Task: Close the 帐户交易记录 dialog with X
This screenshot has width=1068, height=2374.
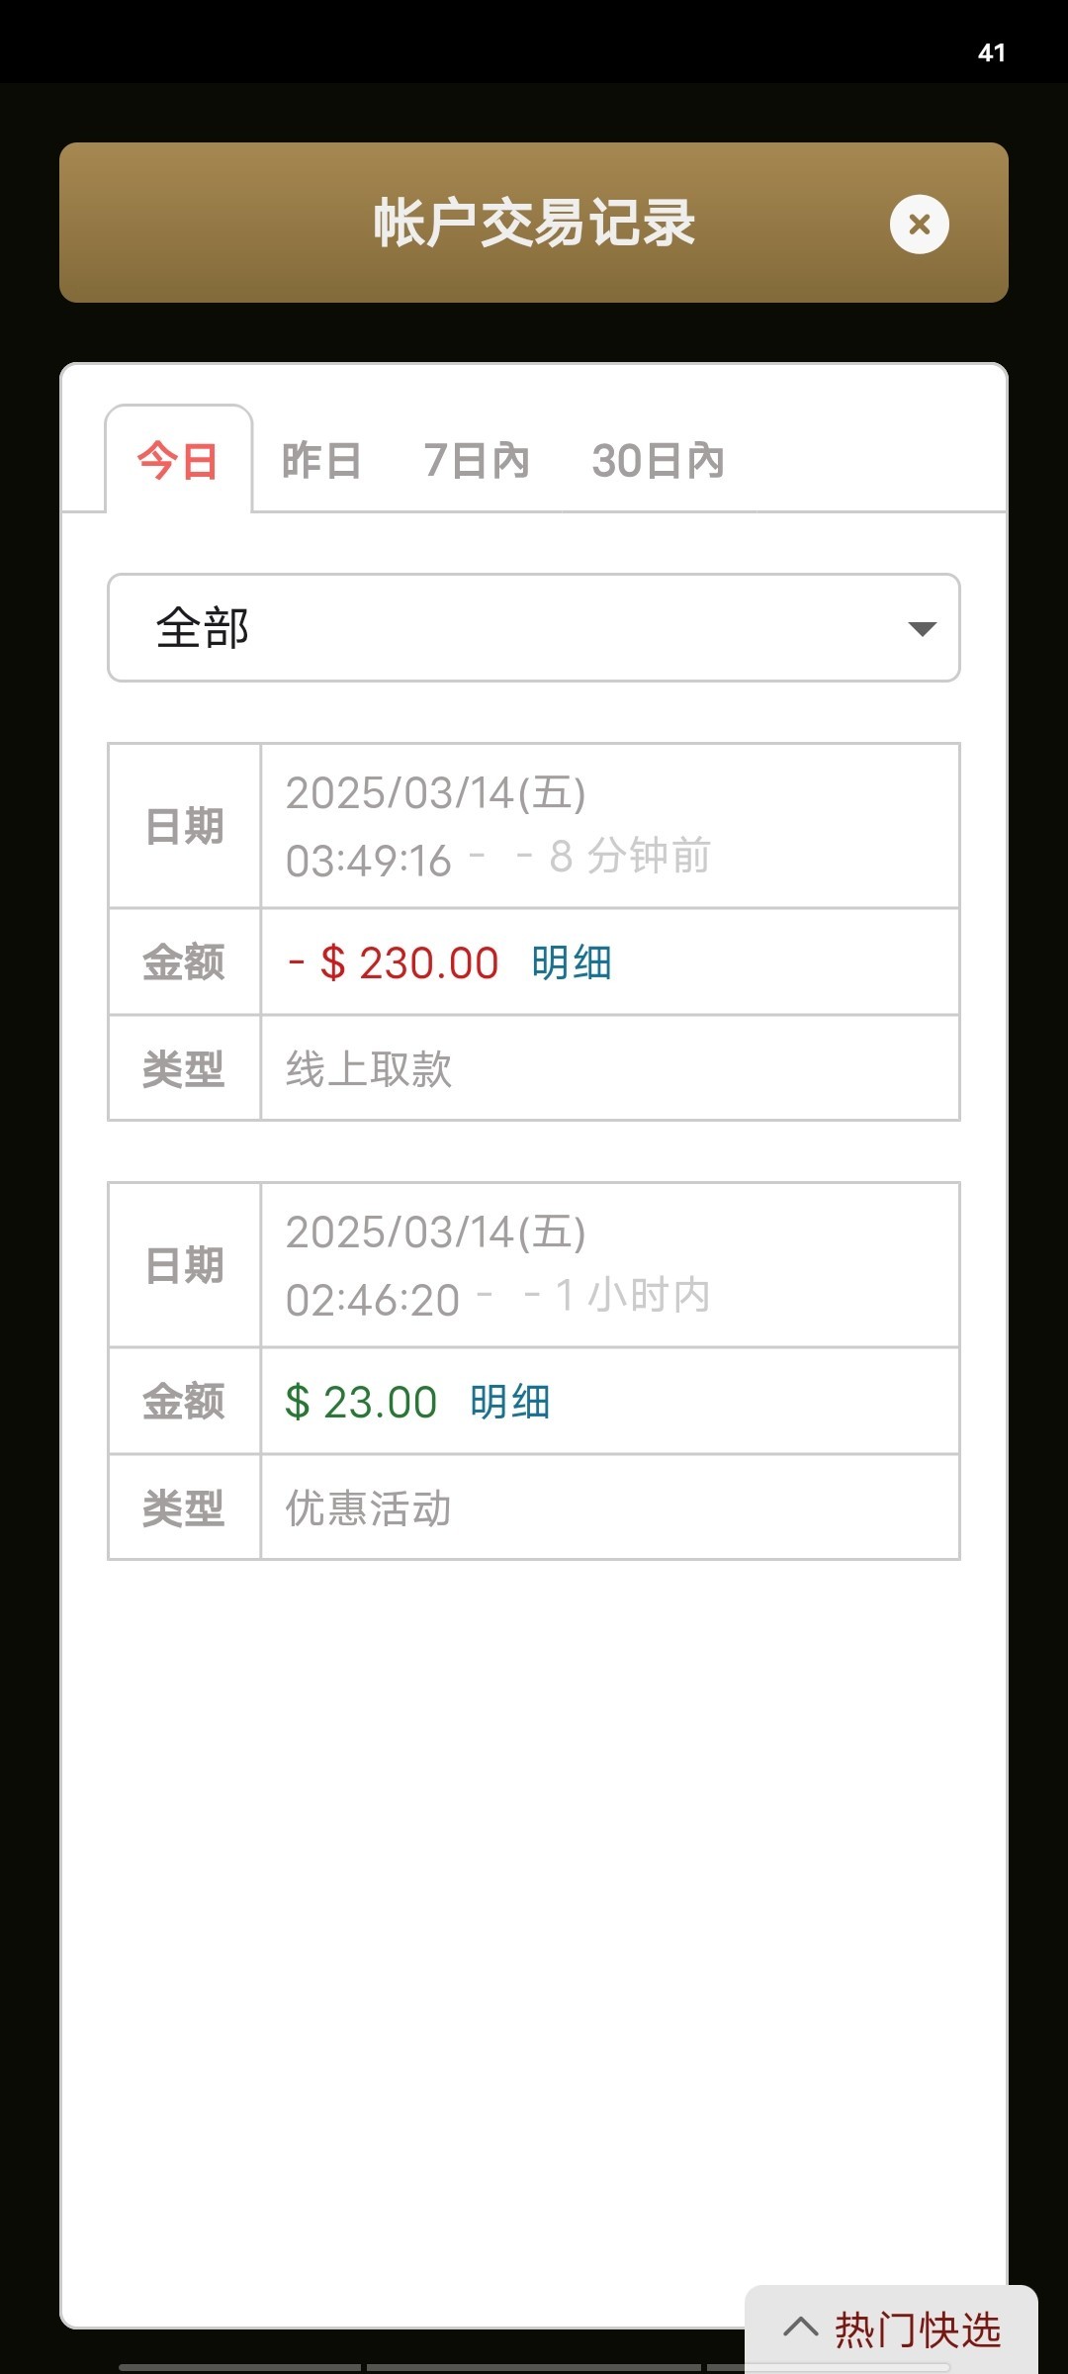Action: point(919,225)
